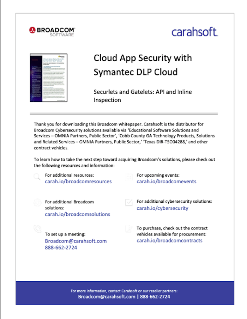Follow the carah.io/cybersecurity link
This screenshot has height=319, width=247.
point(162,208)
